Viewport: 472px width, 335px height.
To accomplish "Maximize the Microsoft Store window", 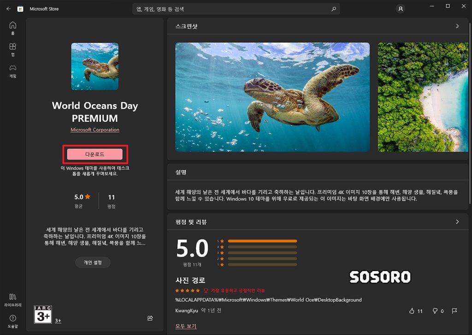I will [448, 6].
